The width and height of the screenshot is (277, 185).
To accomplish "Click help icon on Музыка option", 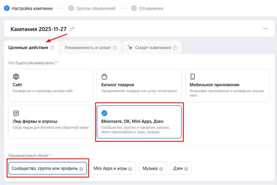I will pyautogui.click(x=161, y=169).
